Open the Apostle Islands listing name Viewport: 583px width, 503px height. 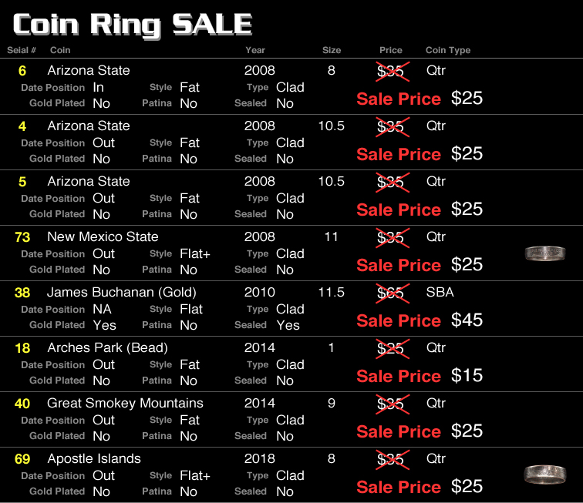coord(94,459)
